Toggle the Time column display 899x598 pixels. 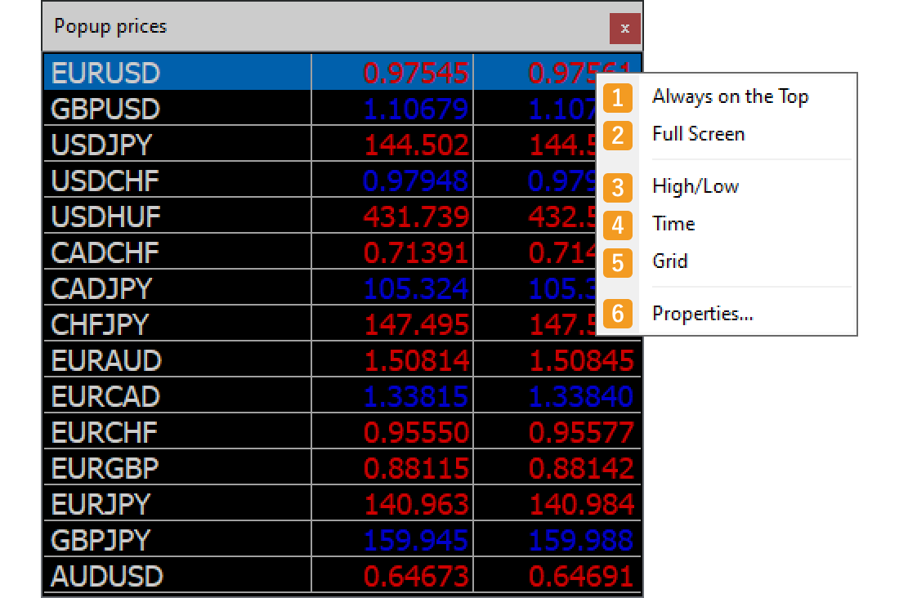(x=673, y=224)
